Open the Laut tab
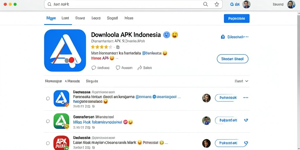Viewport: 300px width, 150px height. (x=65, y=18)
